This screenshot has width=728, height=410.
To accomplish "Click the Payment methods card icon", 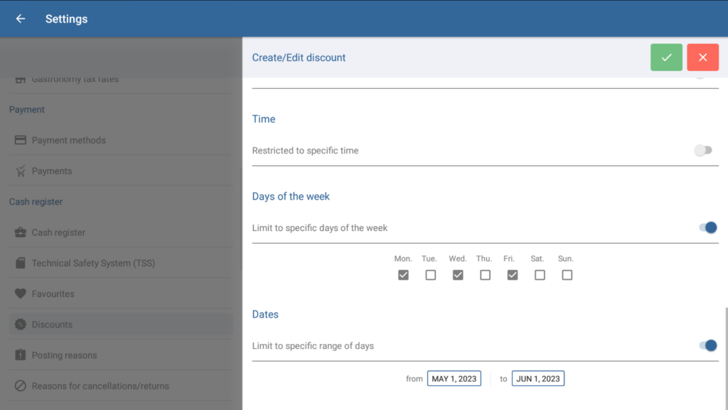I will point(21,140).
